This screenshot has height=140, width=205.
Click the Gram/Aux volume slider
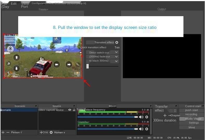[108, 129]
